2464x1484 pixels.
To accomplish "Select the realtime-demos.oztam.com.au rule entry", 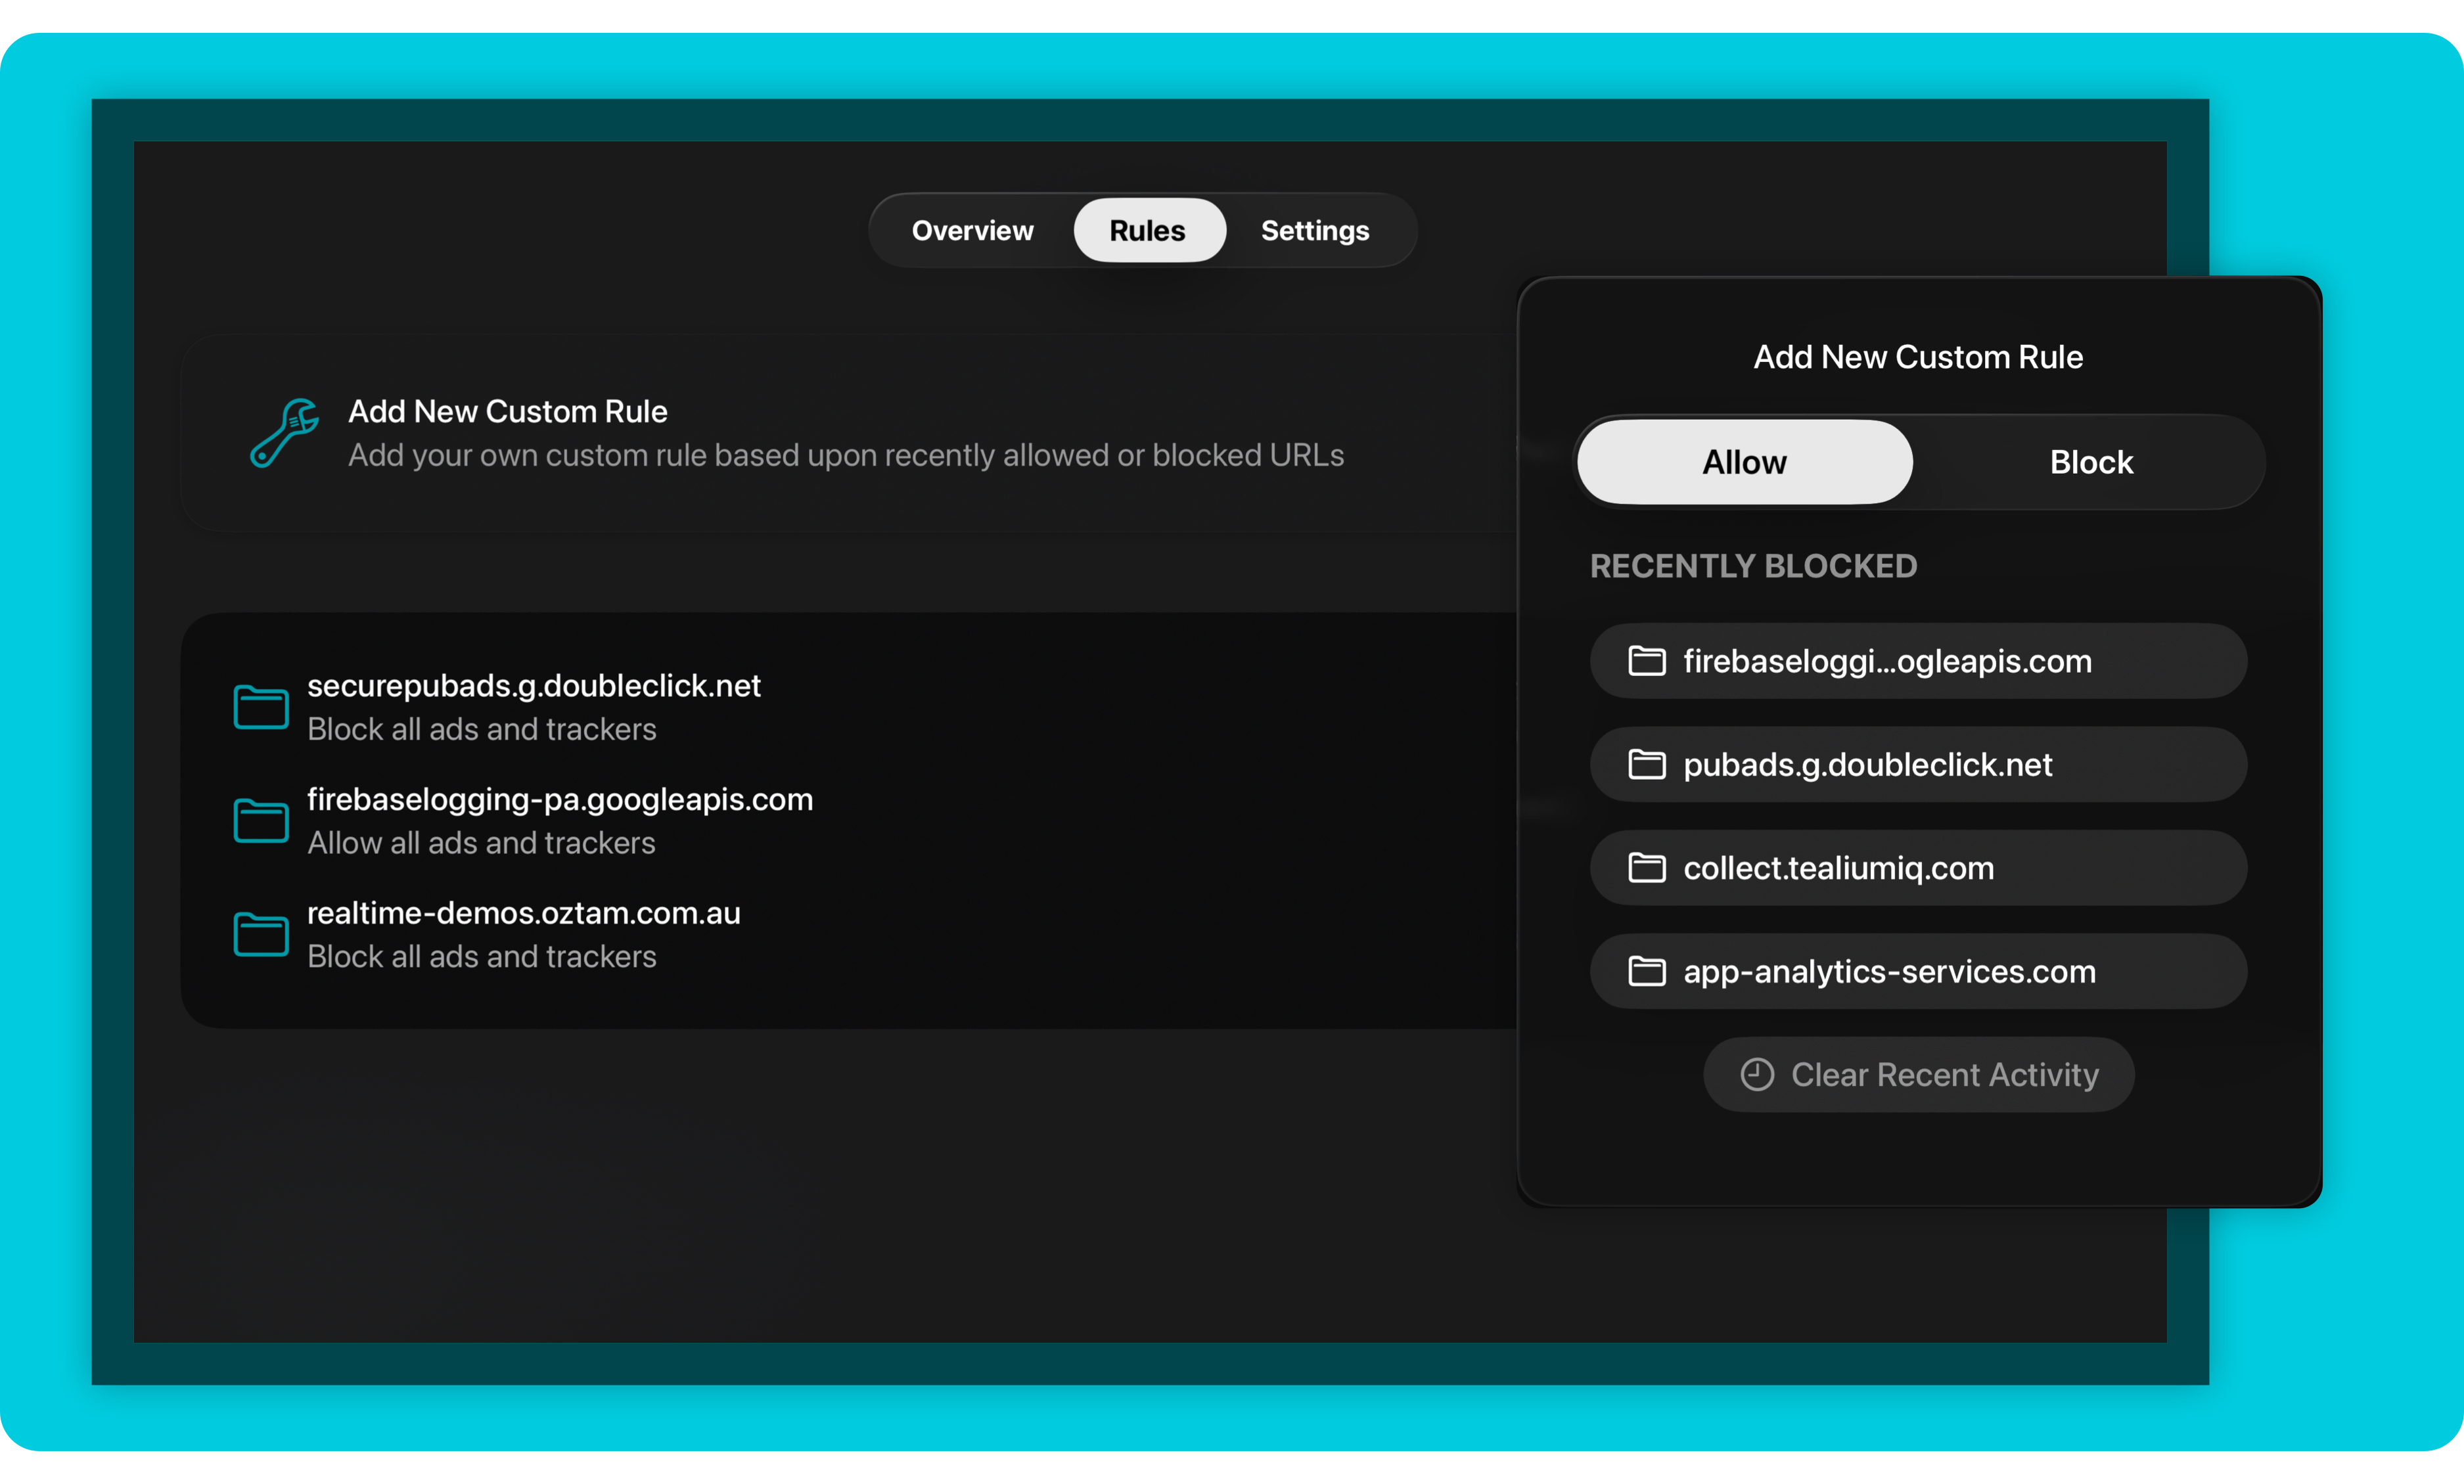I will 523,934.
